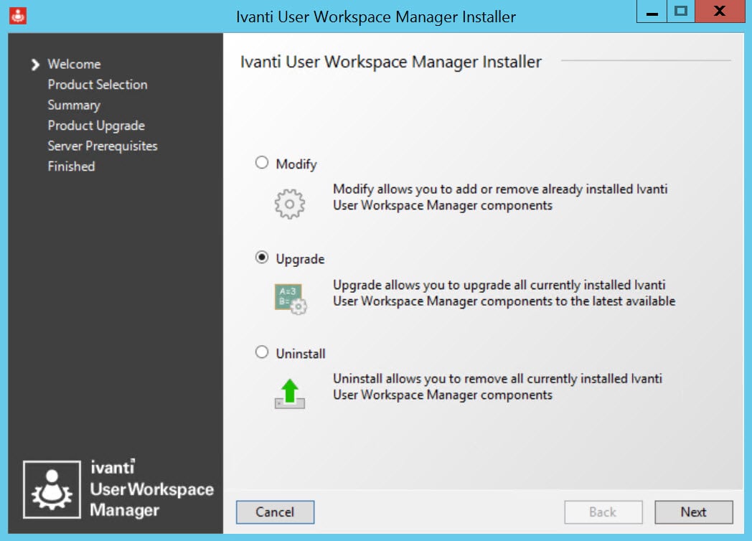Choose the Uninstall radio option

coord(262,352)
